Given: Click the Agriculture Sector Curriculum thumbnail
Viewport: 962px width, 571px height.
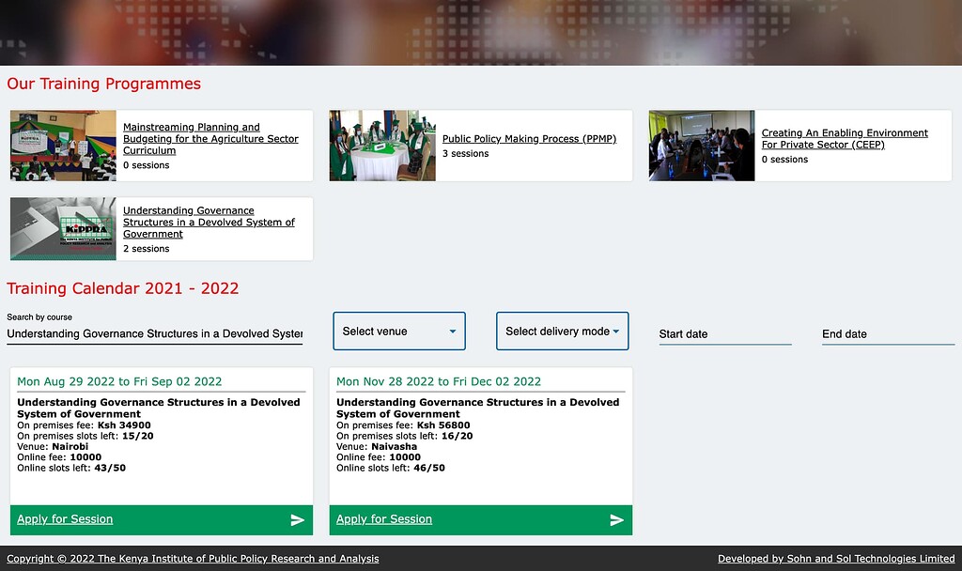Looking at the screenshot, I should [x=63, y=146].
